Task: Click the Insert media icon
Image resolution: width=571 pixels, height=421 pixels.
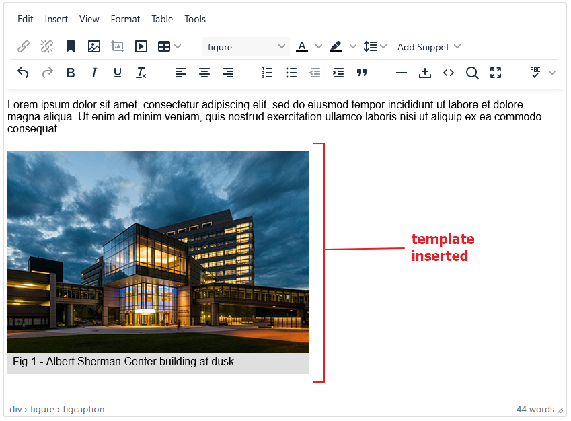Action: [x=141, y=47]
